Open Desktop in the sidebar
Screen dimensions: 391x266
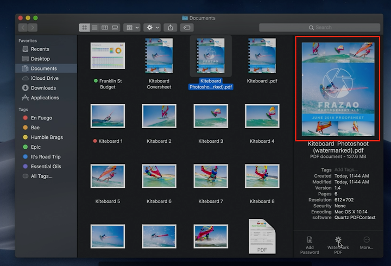tap(46, 59)
